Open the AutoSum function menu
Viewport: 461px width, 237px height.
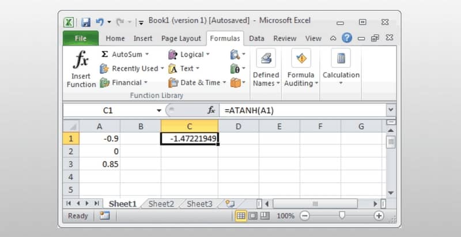(124, 54)
